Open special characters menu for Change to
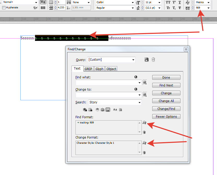 pyautogui.click(x=145, y=95)
